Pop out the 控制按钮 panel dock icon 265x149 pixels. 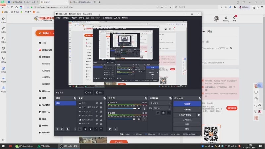tap(200, 98)
